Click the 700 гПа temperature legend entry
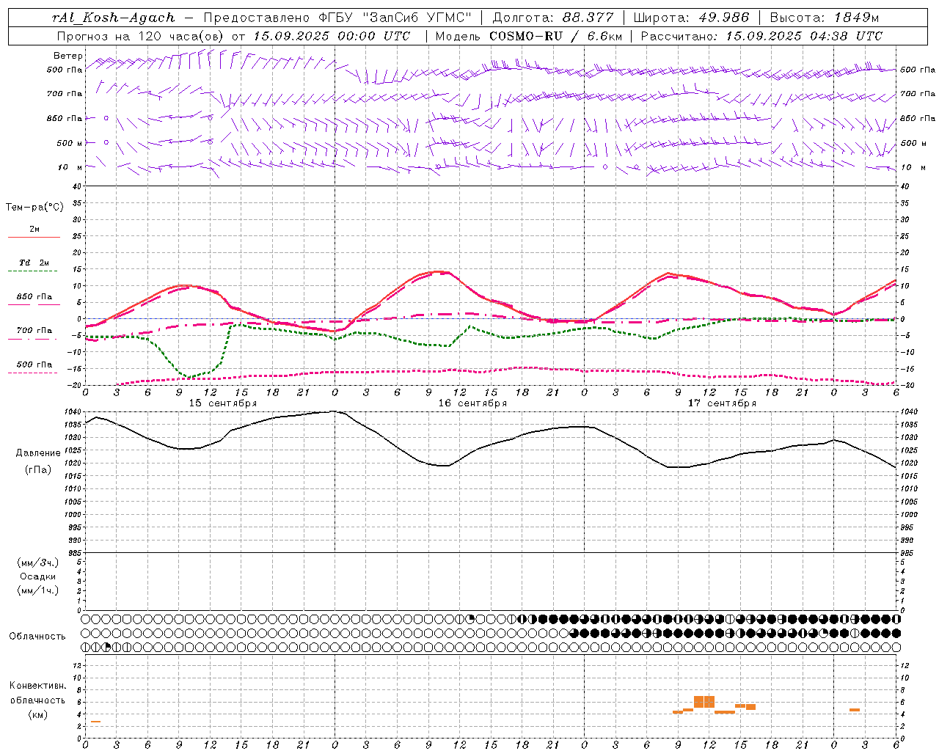Viewport: 939px width, 751px height. tap(34, 331)
